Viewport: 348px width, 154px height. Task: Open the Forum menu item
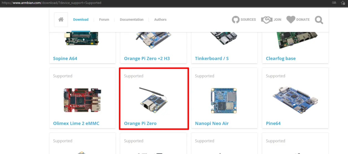(104, 20)
